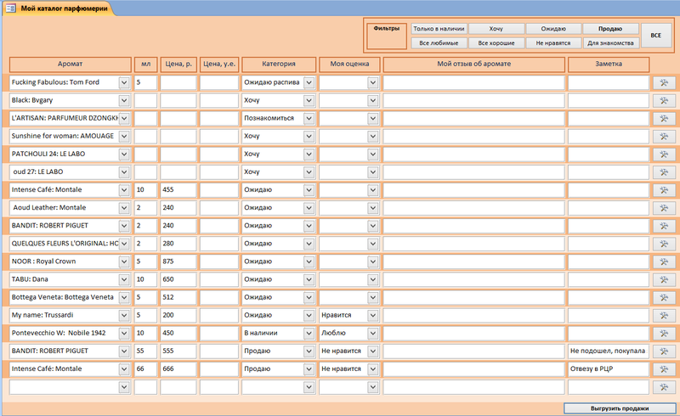Screen dimensions: 680x416
Task: Click price field showing 875
Action: 178,261
